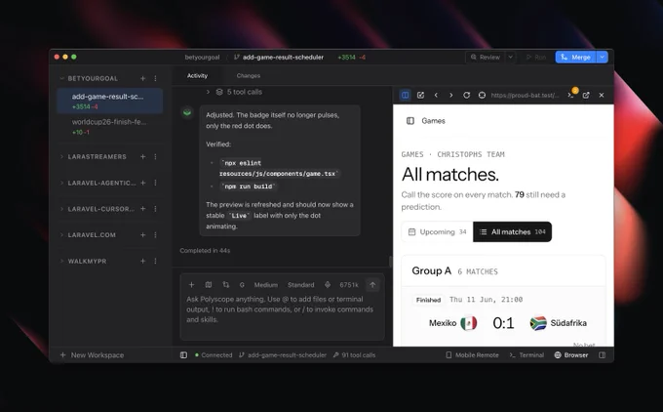Click plus icon next to LARAVEL-CURSOR...
The width and height of the screenshot is (663, 412).
click(x=143, y=209)
